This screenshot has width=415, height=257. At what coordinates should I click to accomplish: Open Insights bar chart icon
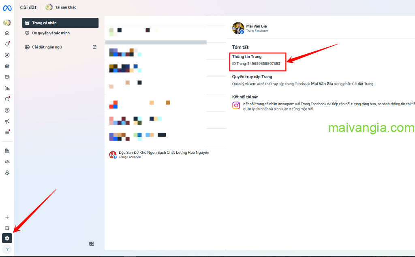(x=7, y=88)
